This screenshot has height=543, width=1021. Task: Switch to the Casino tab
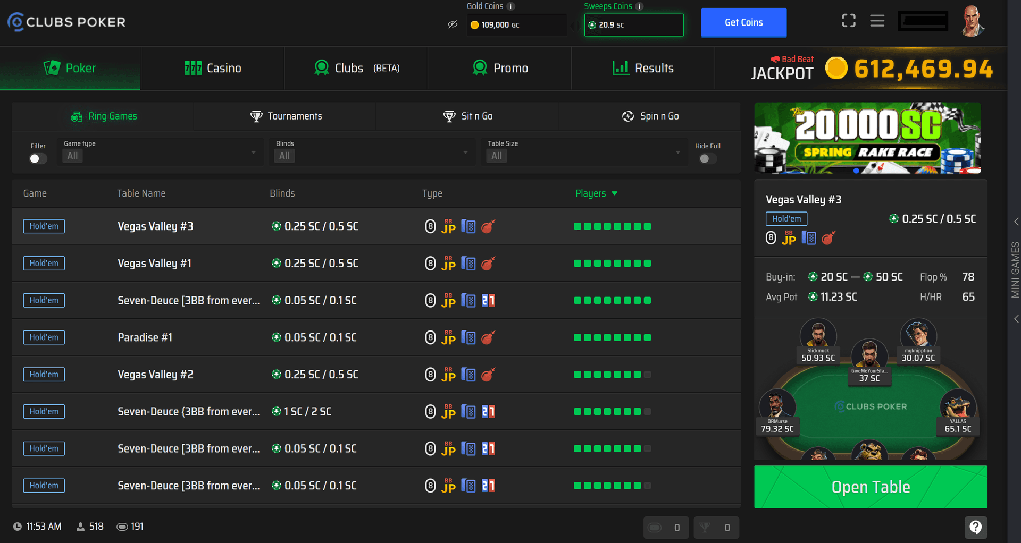pyautogui.click(x=213, y=68)
